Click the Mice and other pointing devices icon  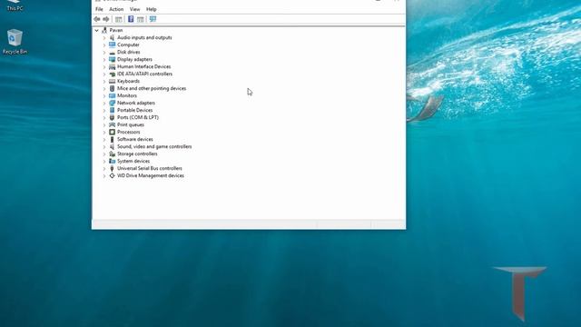click(x=112, y=88)
